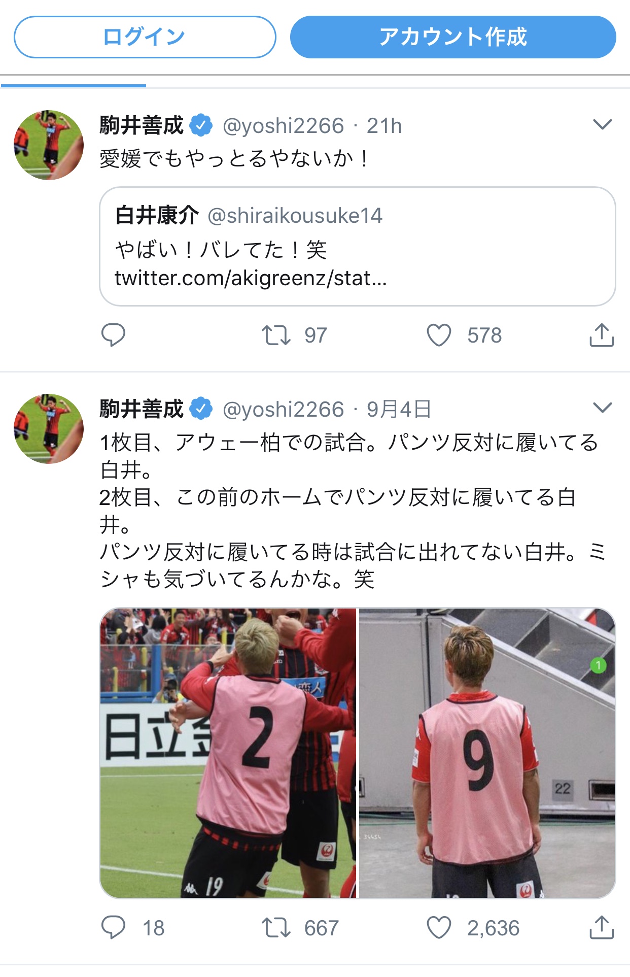Click the reply icon on the 21h tweet
The width and height of the screenshot is (630, 977).
tap(113, 335)
